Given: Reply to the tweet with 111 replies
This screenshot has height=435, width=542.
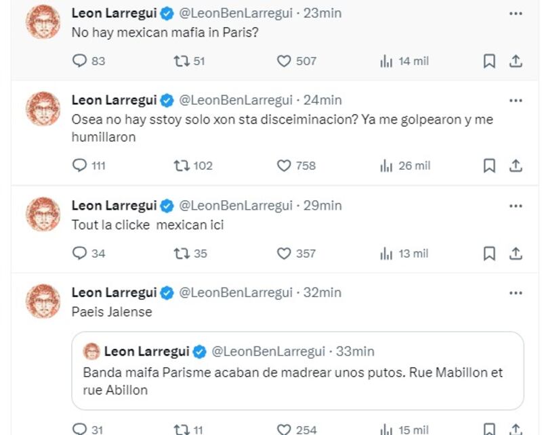Looking at the screenshot, I should pyautogui.click(x=89, y=166).
